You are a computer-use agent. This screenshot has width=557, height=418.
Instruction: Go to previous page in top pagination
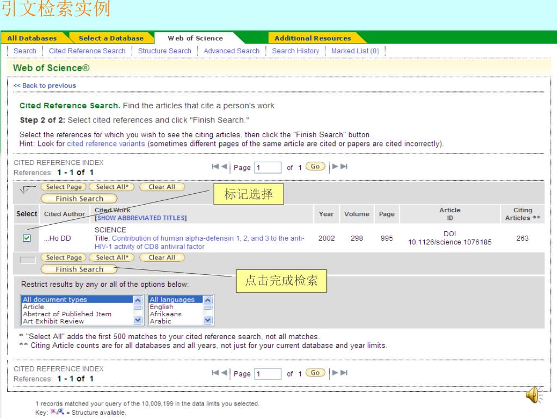(224, 167)
